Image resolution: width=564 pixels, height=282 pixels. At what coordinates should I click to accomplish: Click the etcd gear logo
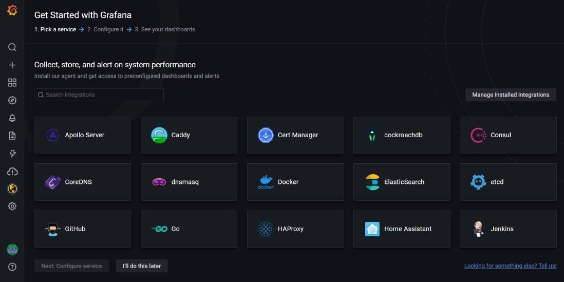(478, 182)
